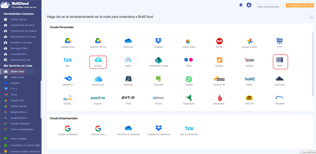Add the Box personal cloud
The width and height of the screenshot is (316, 154).
pyautogui.click(x=68, y=60)
